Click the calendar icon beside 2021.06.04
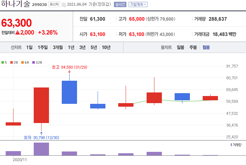 (64, 5)
